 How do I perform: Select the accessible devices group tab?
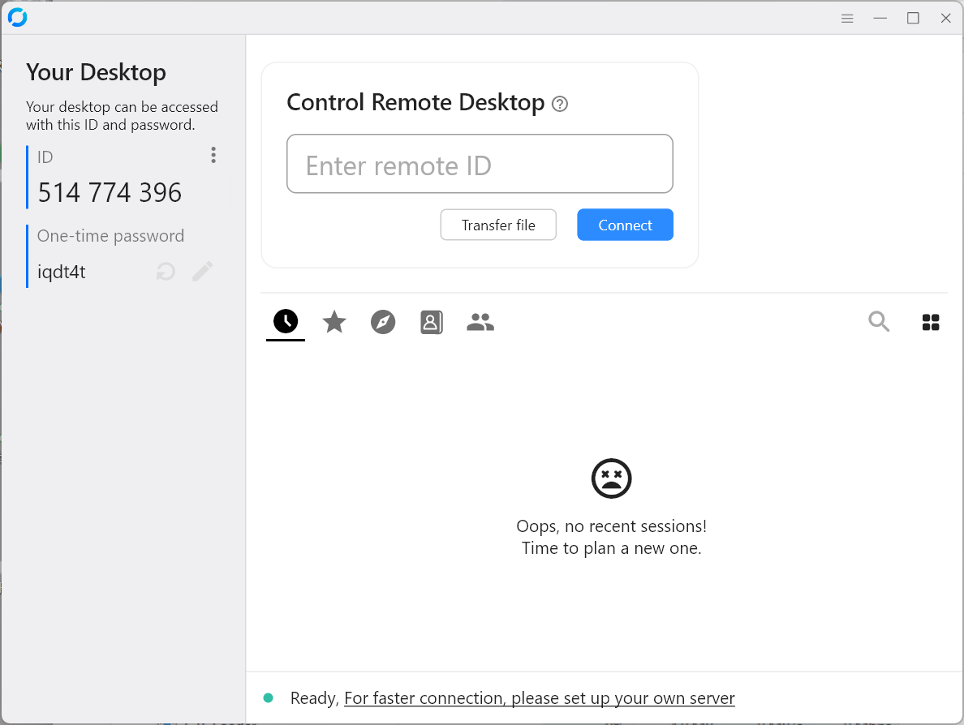pos(480,322)
